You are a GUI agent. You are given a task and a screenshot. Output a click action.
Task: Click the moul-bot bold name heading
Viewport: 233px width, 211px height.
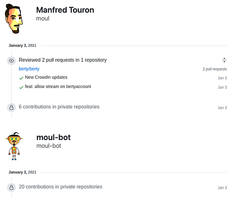53,138
